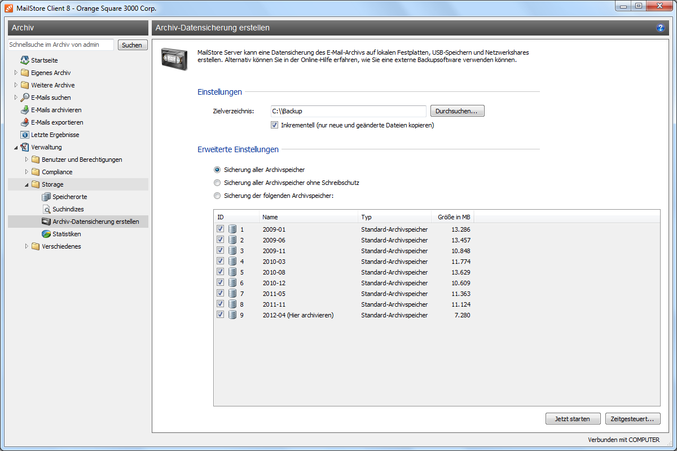Expand the Benutzer und Berechtigungen folder
677x451 pixels.
click(27, 160)
